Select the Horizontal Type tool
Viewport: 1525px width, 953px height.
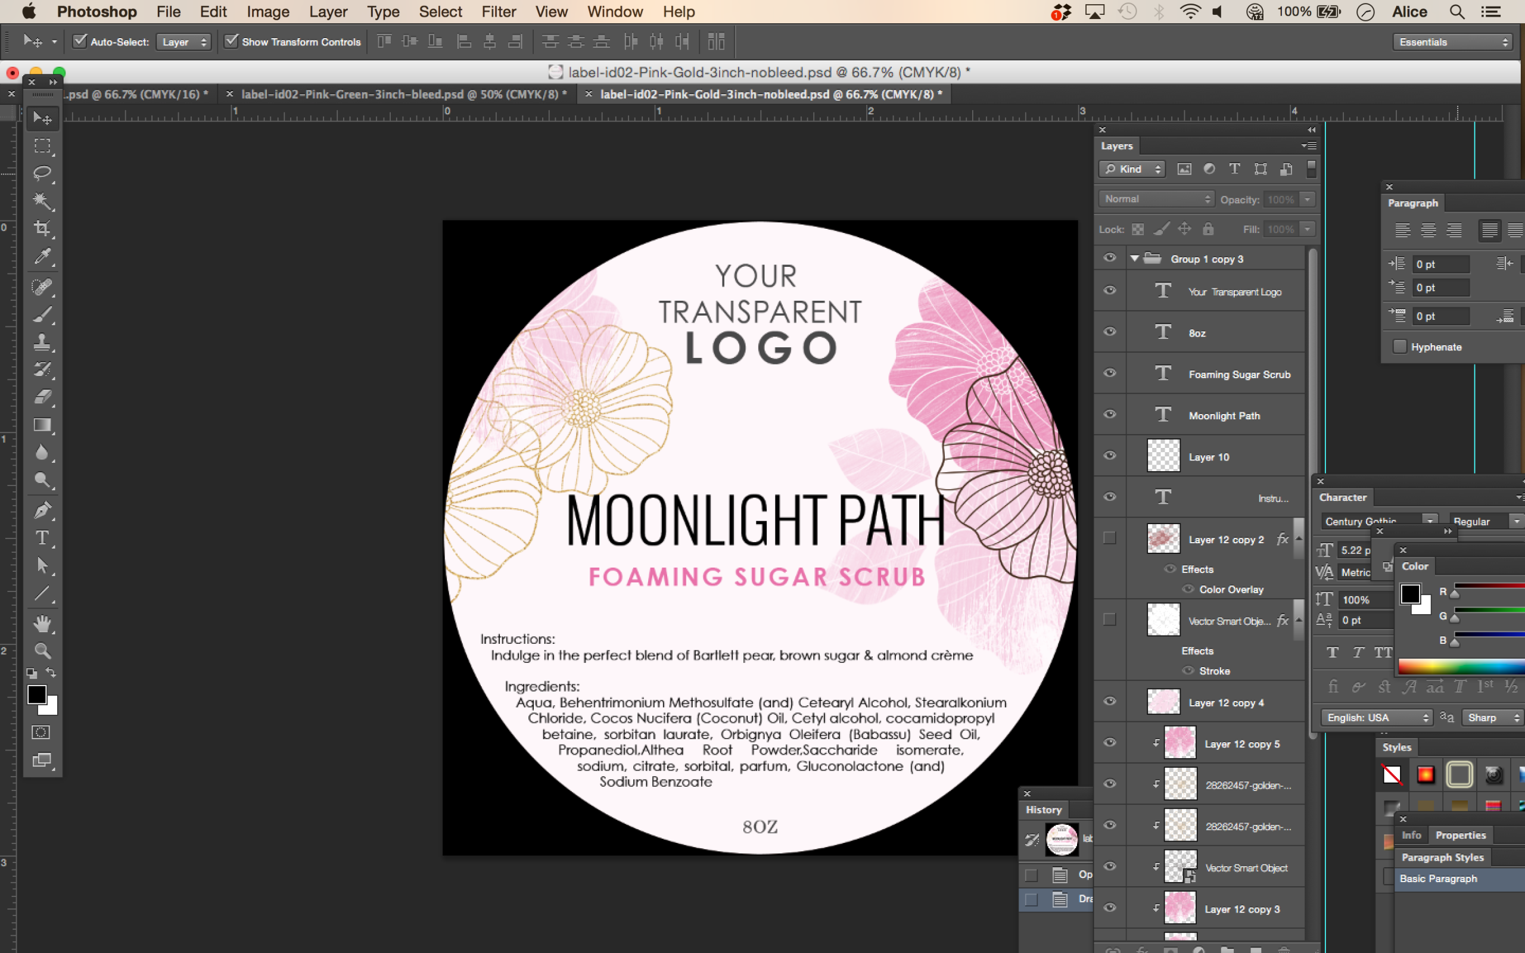point(42,538)
